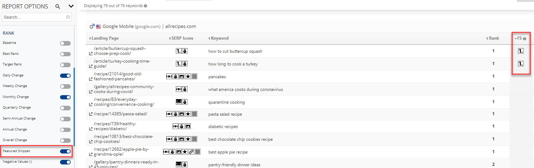This screenshot has height=168, width=534.
Task: Click the search magnifier icon in Report Options
Action: click(58, 6)
